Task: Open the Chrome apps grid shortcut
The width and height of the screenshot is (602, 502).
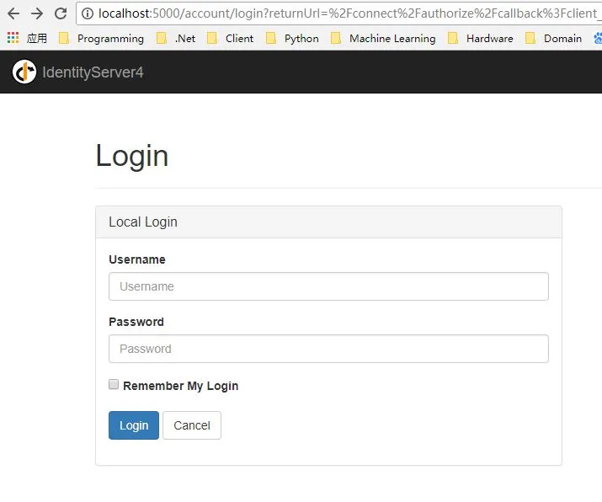Action: point(13,38)
